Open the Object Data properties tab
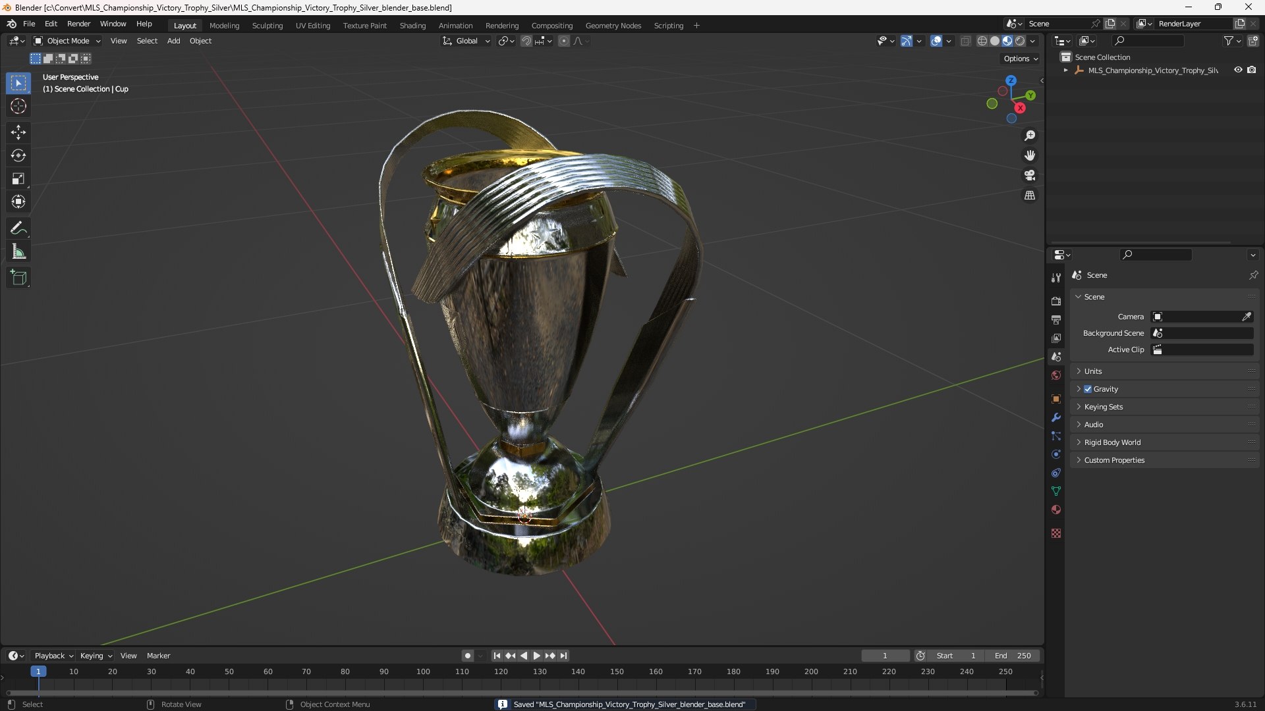This screenshot has height=711, width=1265. click(1056, 491)
